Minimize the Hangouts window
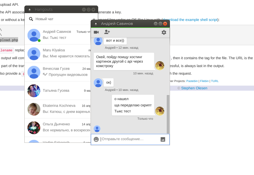 coord(84,9)
